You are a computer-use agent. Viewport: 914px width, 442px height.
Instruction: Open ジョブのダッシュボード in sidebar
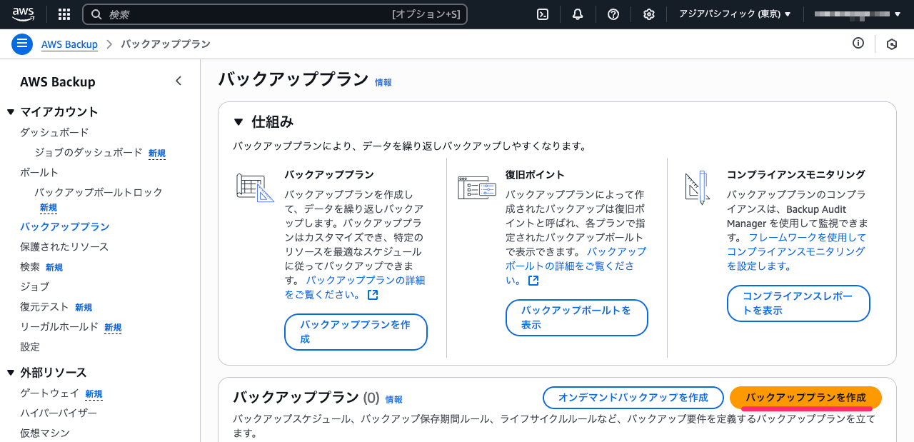(89, 152)
